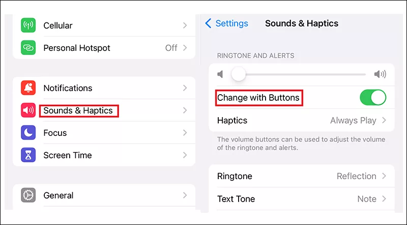Tap the red Notifications bell icon
Screen dimensions: 407x225
[28, 88]
